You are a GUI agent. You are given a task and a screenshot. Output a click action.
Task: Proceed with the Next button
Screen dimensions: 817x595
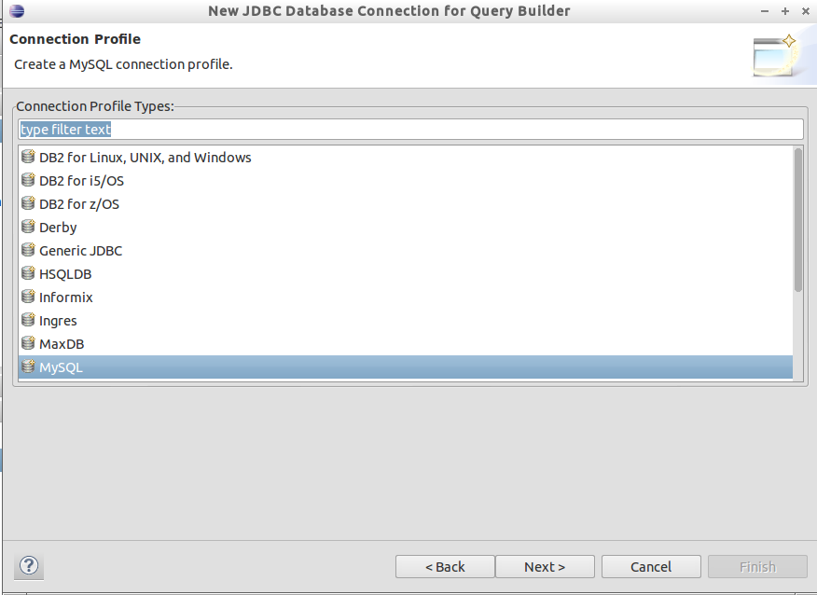coord(545,566)
